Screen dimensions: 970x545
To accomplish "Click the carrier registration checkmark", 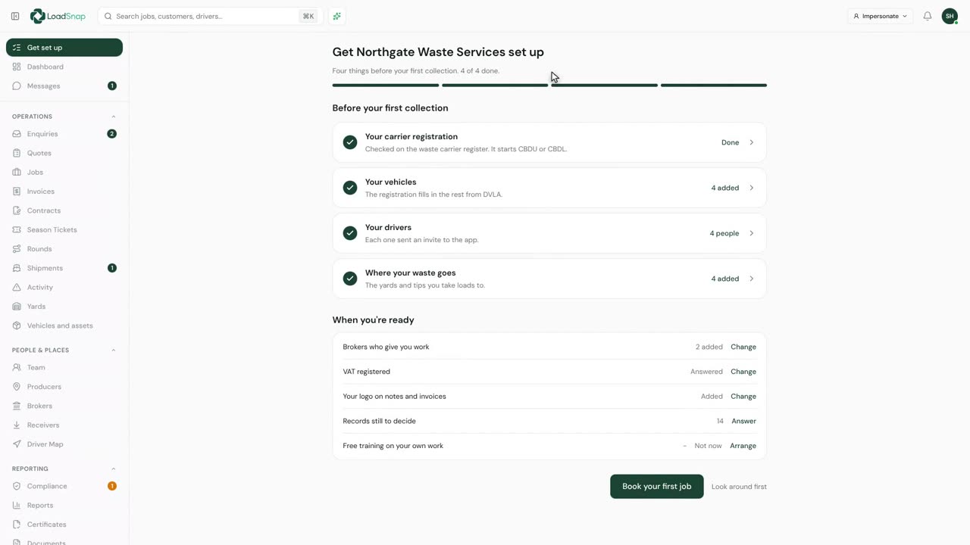I will (x=350, y=142).
